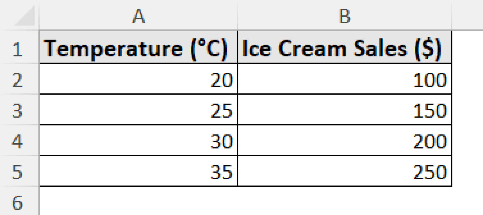Select column A header

138,14
